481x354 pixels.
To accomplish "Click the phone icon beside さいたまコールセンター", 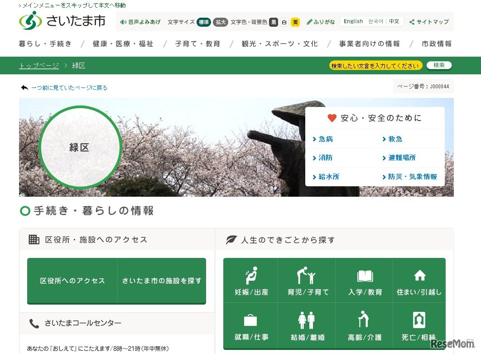I will pyautogui.click(x=35, y=323).
